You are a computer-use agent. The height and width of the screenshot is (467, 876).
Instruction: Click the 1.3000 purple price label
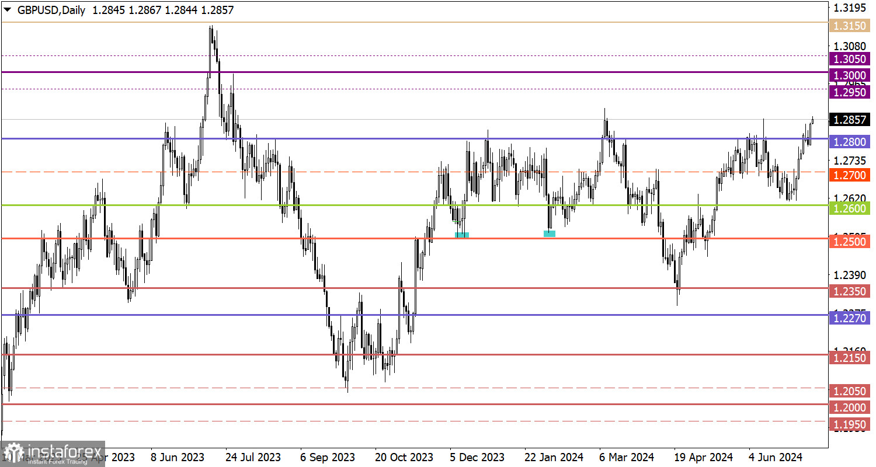850,75
